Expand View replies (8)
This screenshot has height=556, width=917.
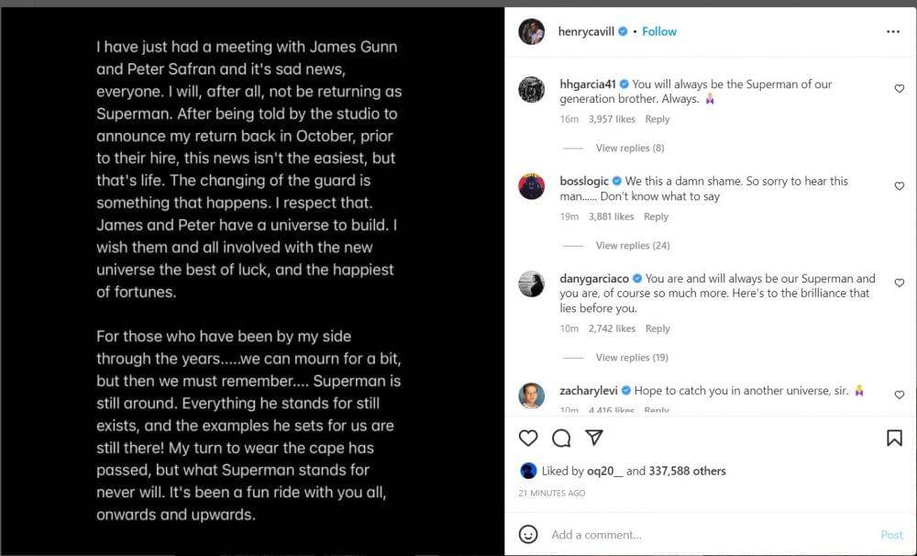tap(629, 148)
